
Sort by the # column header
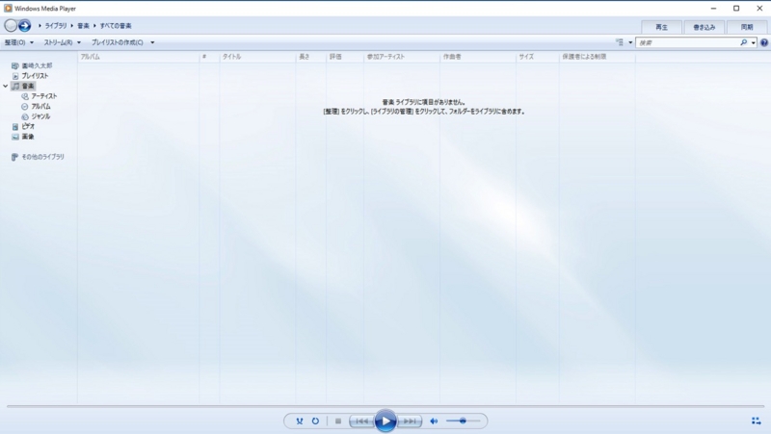pos(209,57)
